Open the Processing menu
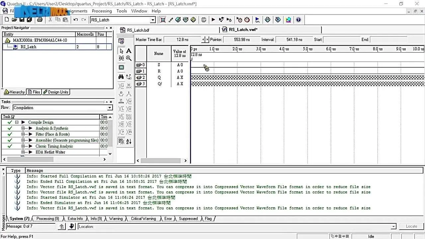The image size is (425, 239). (102, 11)
